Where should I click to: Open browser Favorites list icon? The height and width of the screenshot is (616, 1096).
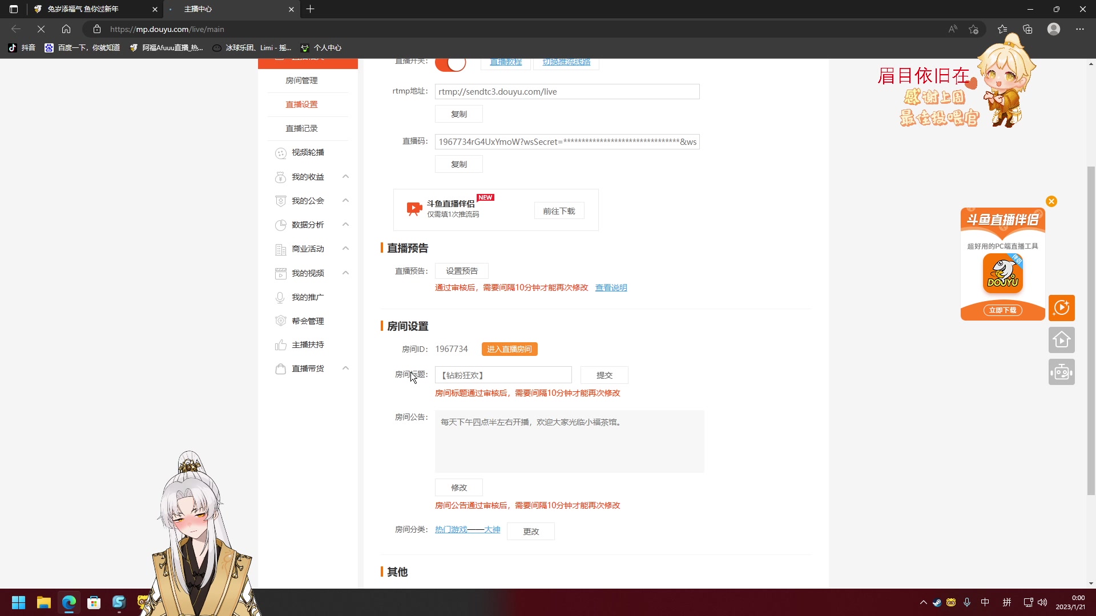(x=1002, y=29)
